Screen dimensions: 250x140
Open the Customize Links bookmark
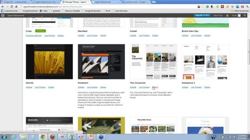click(x=9, y=11)
